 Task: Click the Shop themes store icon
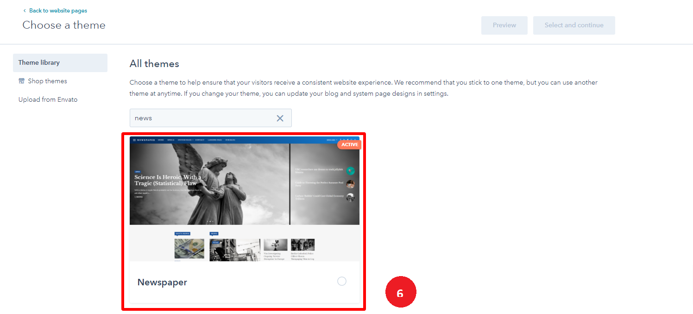[x=21, y=81]
